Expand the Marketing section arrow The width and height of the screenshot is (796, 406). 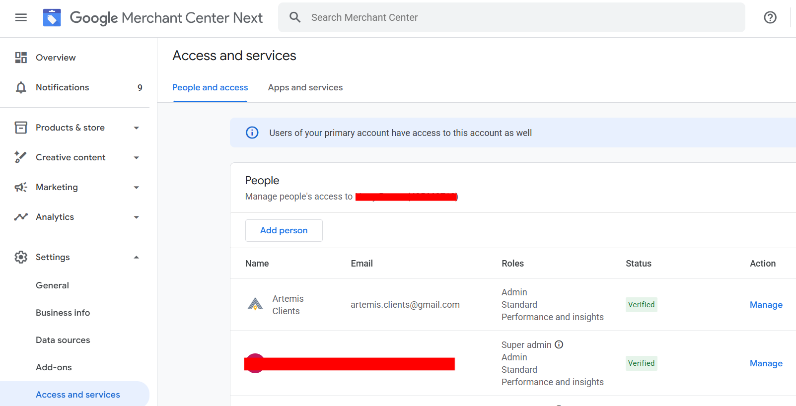[136, 188]
